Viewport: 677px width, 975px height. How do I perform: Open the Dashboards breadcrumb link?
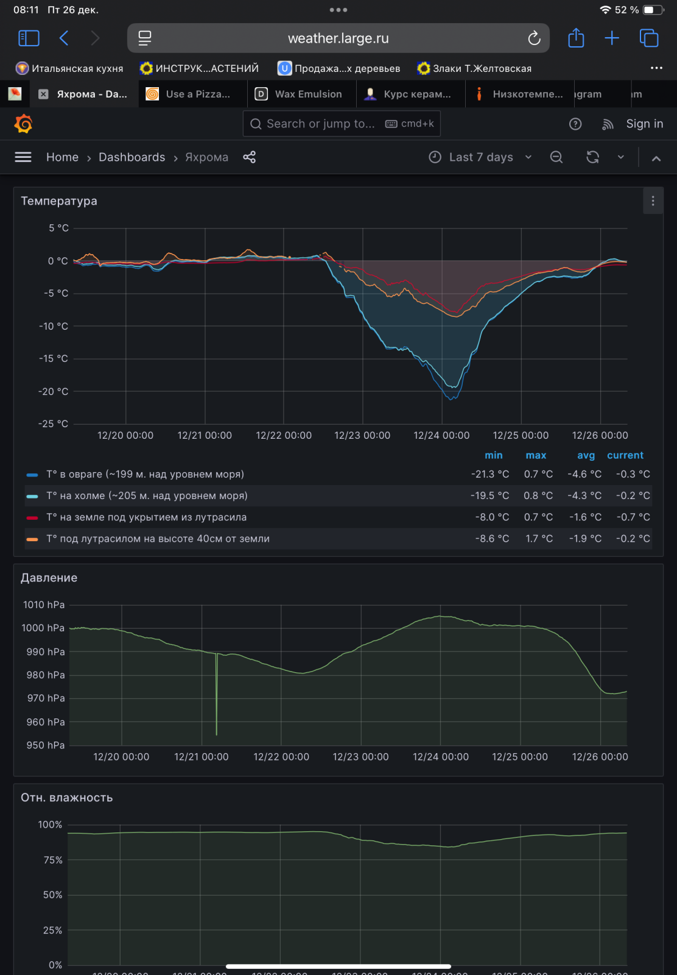coord(132,157)
